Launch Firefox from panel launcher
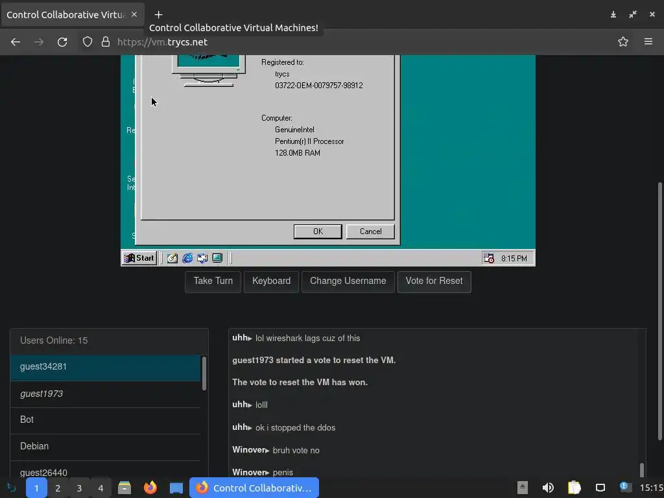The width and height of the screenshot is (664, 498). (150, 488)
